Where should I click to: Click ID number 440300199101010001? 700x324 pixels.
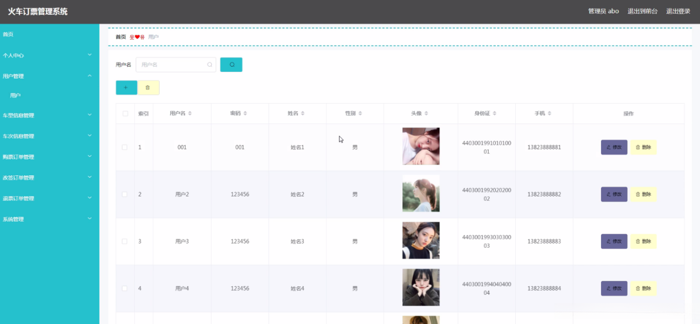(x=487, y=147)
